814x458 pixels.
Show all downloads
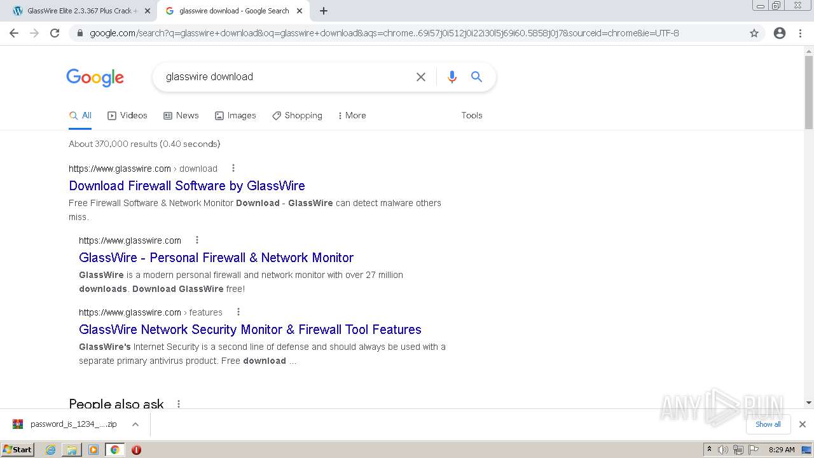coord(768,424)
